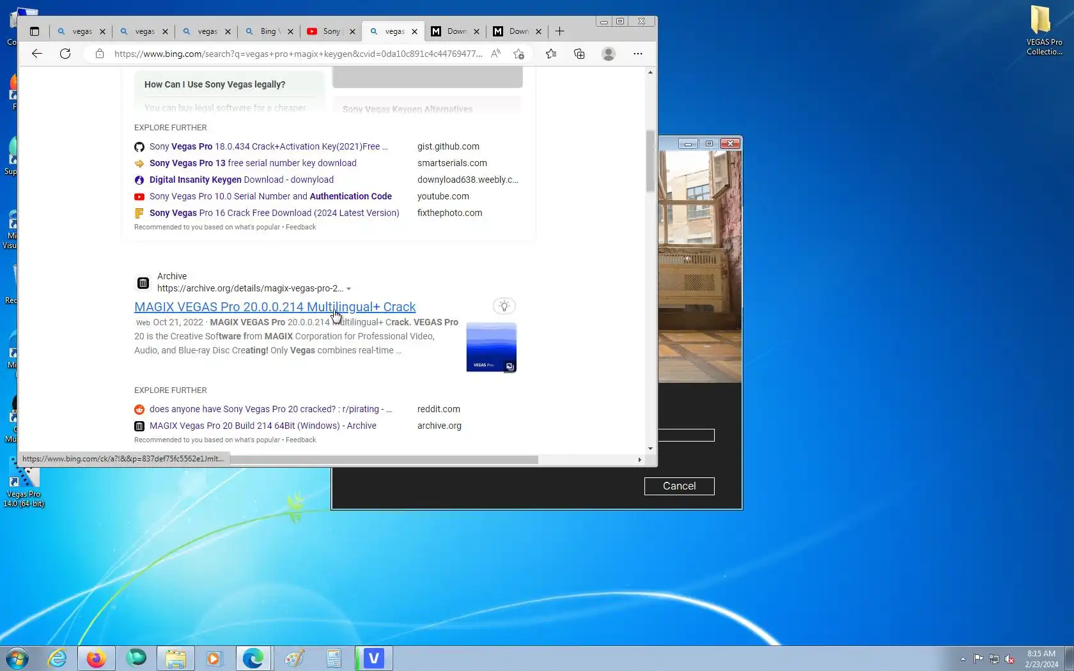Screen dimensions: 1074x671
Task: Focus the Edge address bar URL
Action: click(x=299, y=54)
